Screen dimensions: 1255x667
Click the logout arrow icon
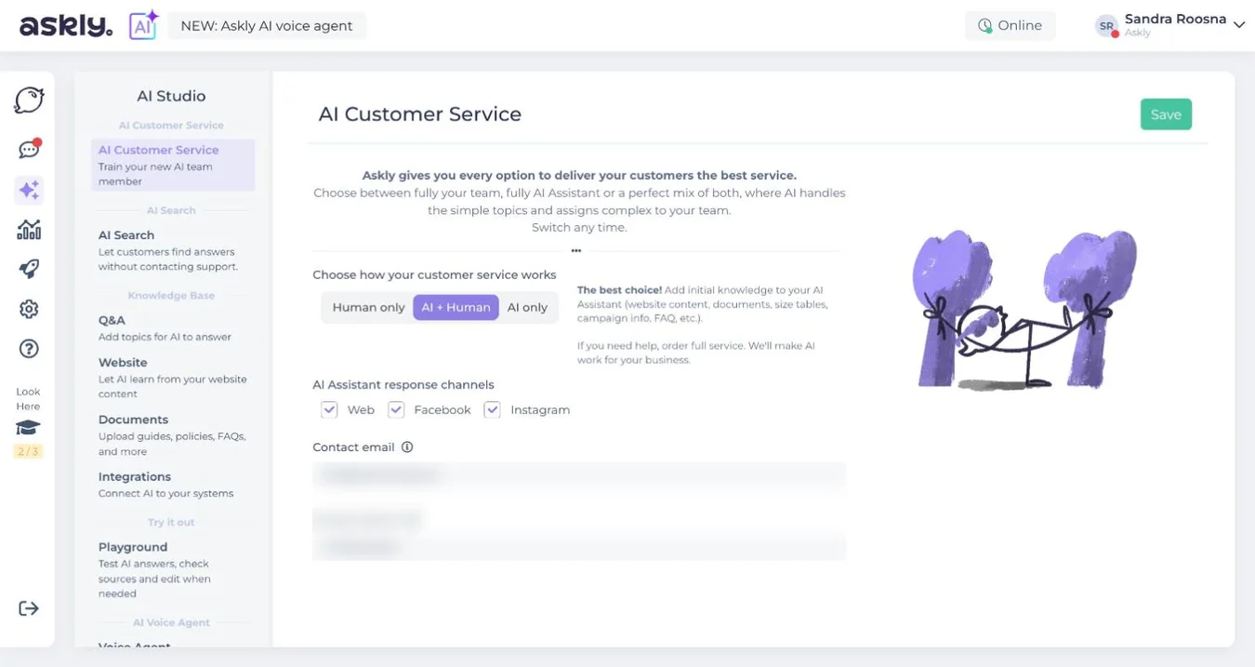point(29,608)
